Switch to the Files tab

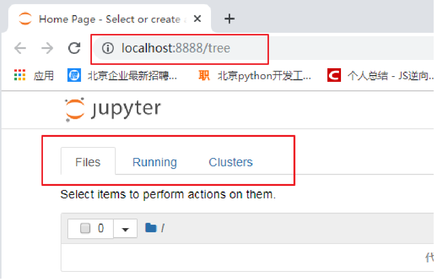coord(88,162)
